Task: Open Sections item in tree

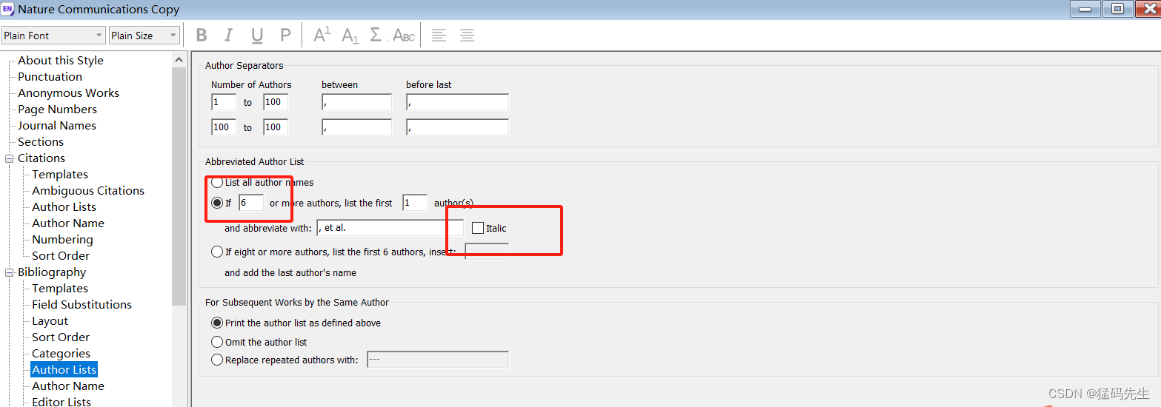Action: (x=41, y=142)
